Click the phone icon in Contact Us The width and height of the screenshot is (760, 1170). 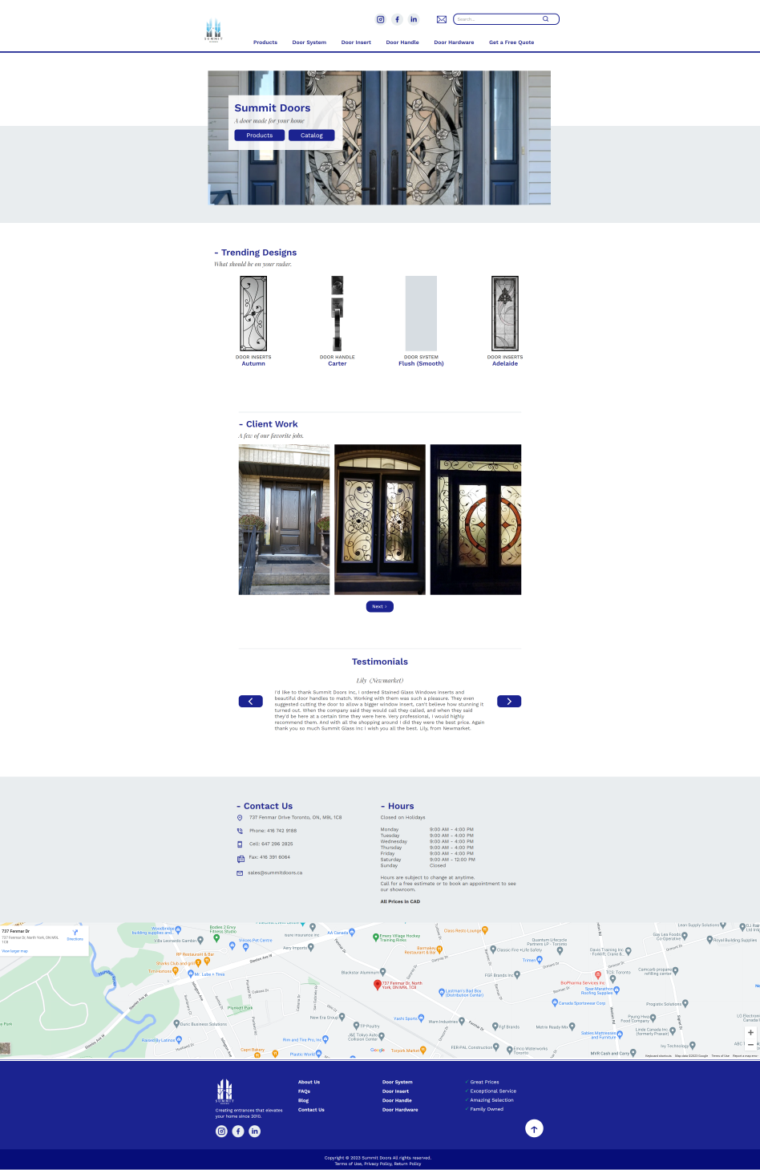pyautogui.click(x=240, y=831)
